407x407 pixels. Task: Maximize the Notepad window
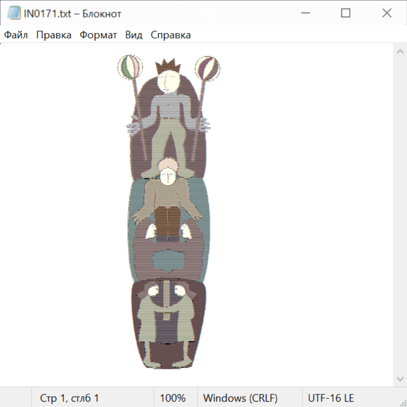pyautogui.click(x=345, y=14)
